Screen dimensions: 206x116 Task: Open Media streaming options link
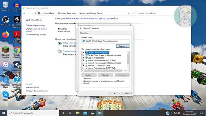point(36,34)
